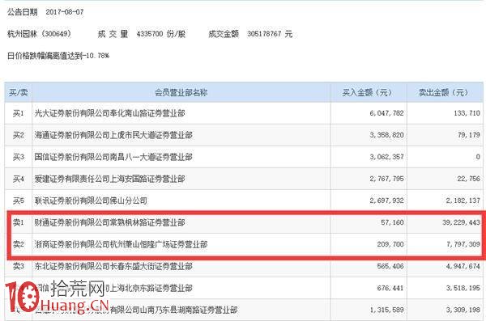Click 光大证券股份有限公司奉化南山路证券营业部
Screen dimensions: 486x321
[109, 113]
